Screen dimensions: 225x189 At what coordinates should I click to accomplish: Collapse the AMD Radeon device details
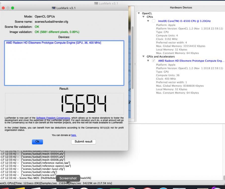coord(148,61)
